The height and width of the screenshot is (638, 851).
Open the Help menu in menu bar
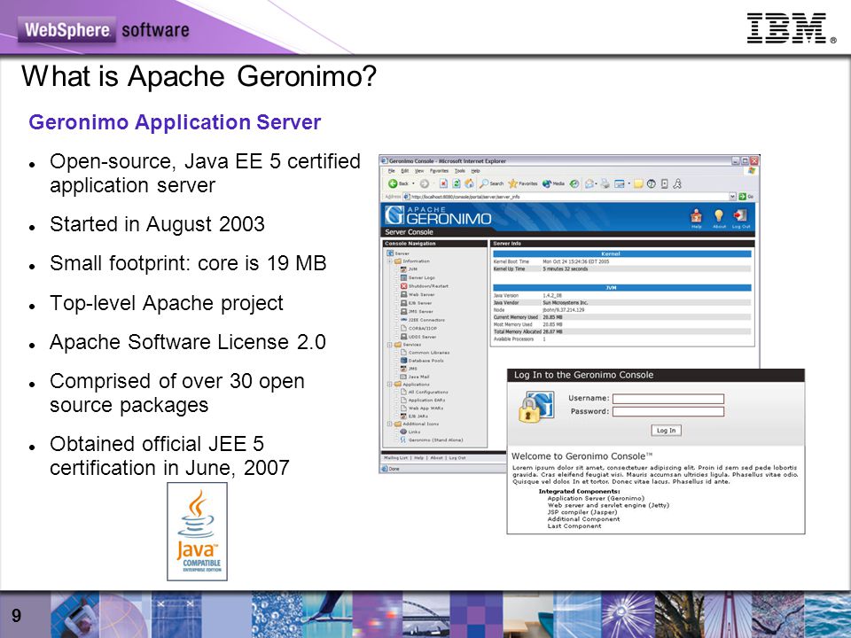(475, 170)
